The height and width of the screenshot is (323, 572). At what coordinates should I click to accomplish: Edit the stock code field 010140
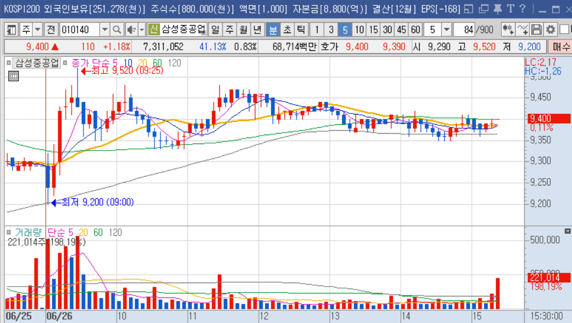79,30
